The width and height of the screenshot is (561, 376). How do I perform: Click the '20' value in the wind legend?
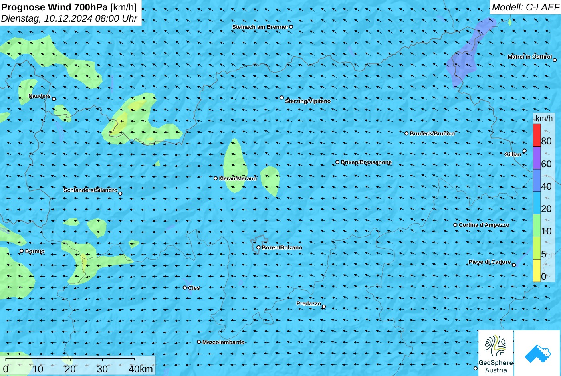click(x=546, y=209)
